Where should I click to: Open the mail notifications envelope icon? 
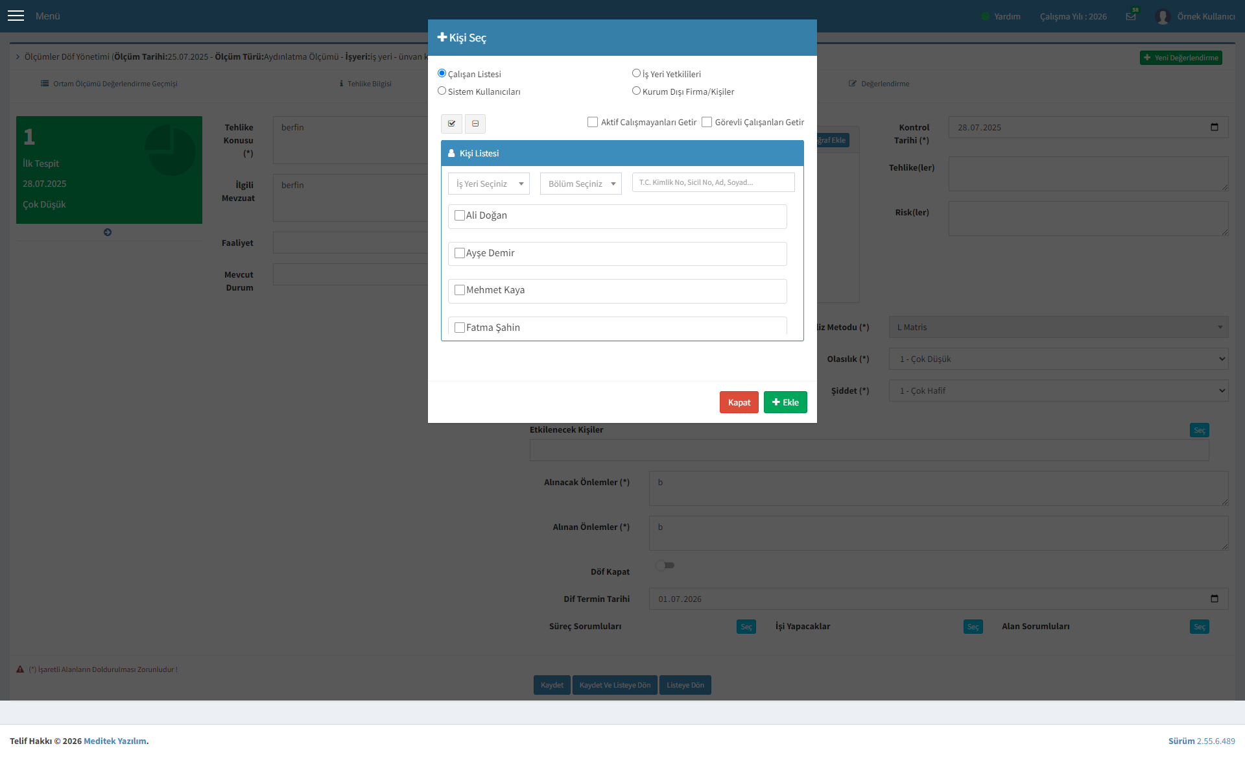click(x=1131, y=16)
